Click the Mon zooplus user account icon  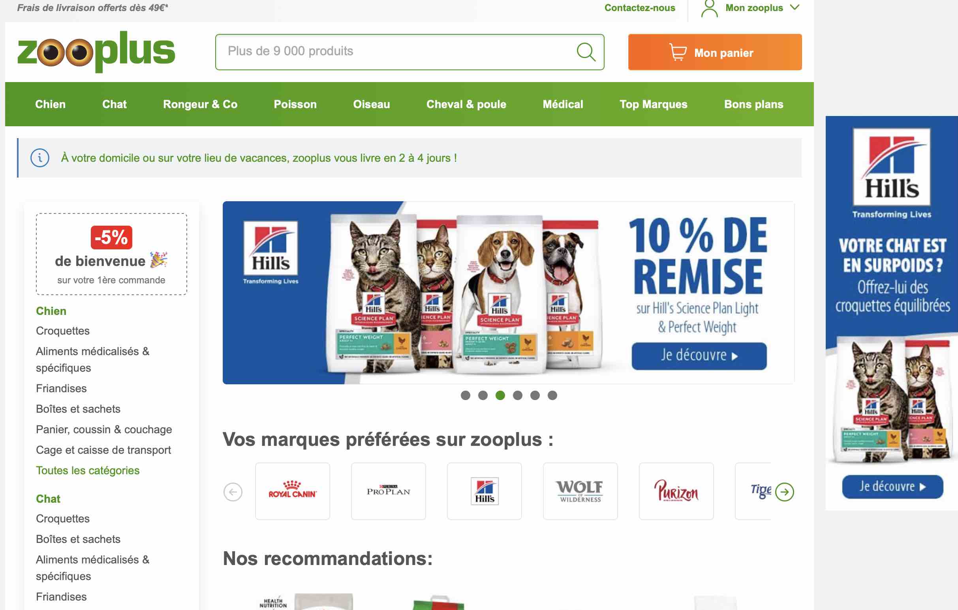(x=709, y=9)
